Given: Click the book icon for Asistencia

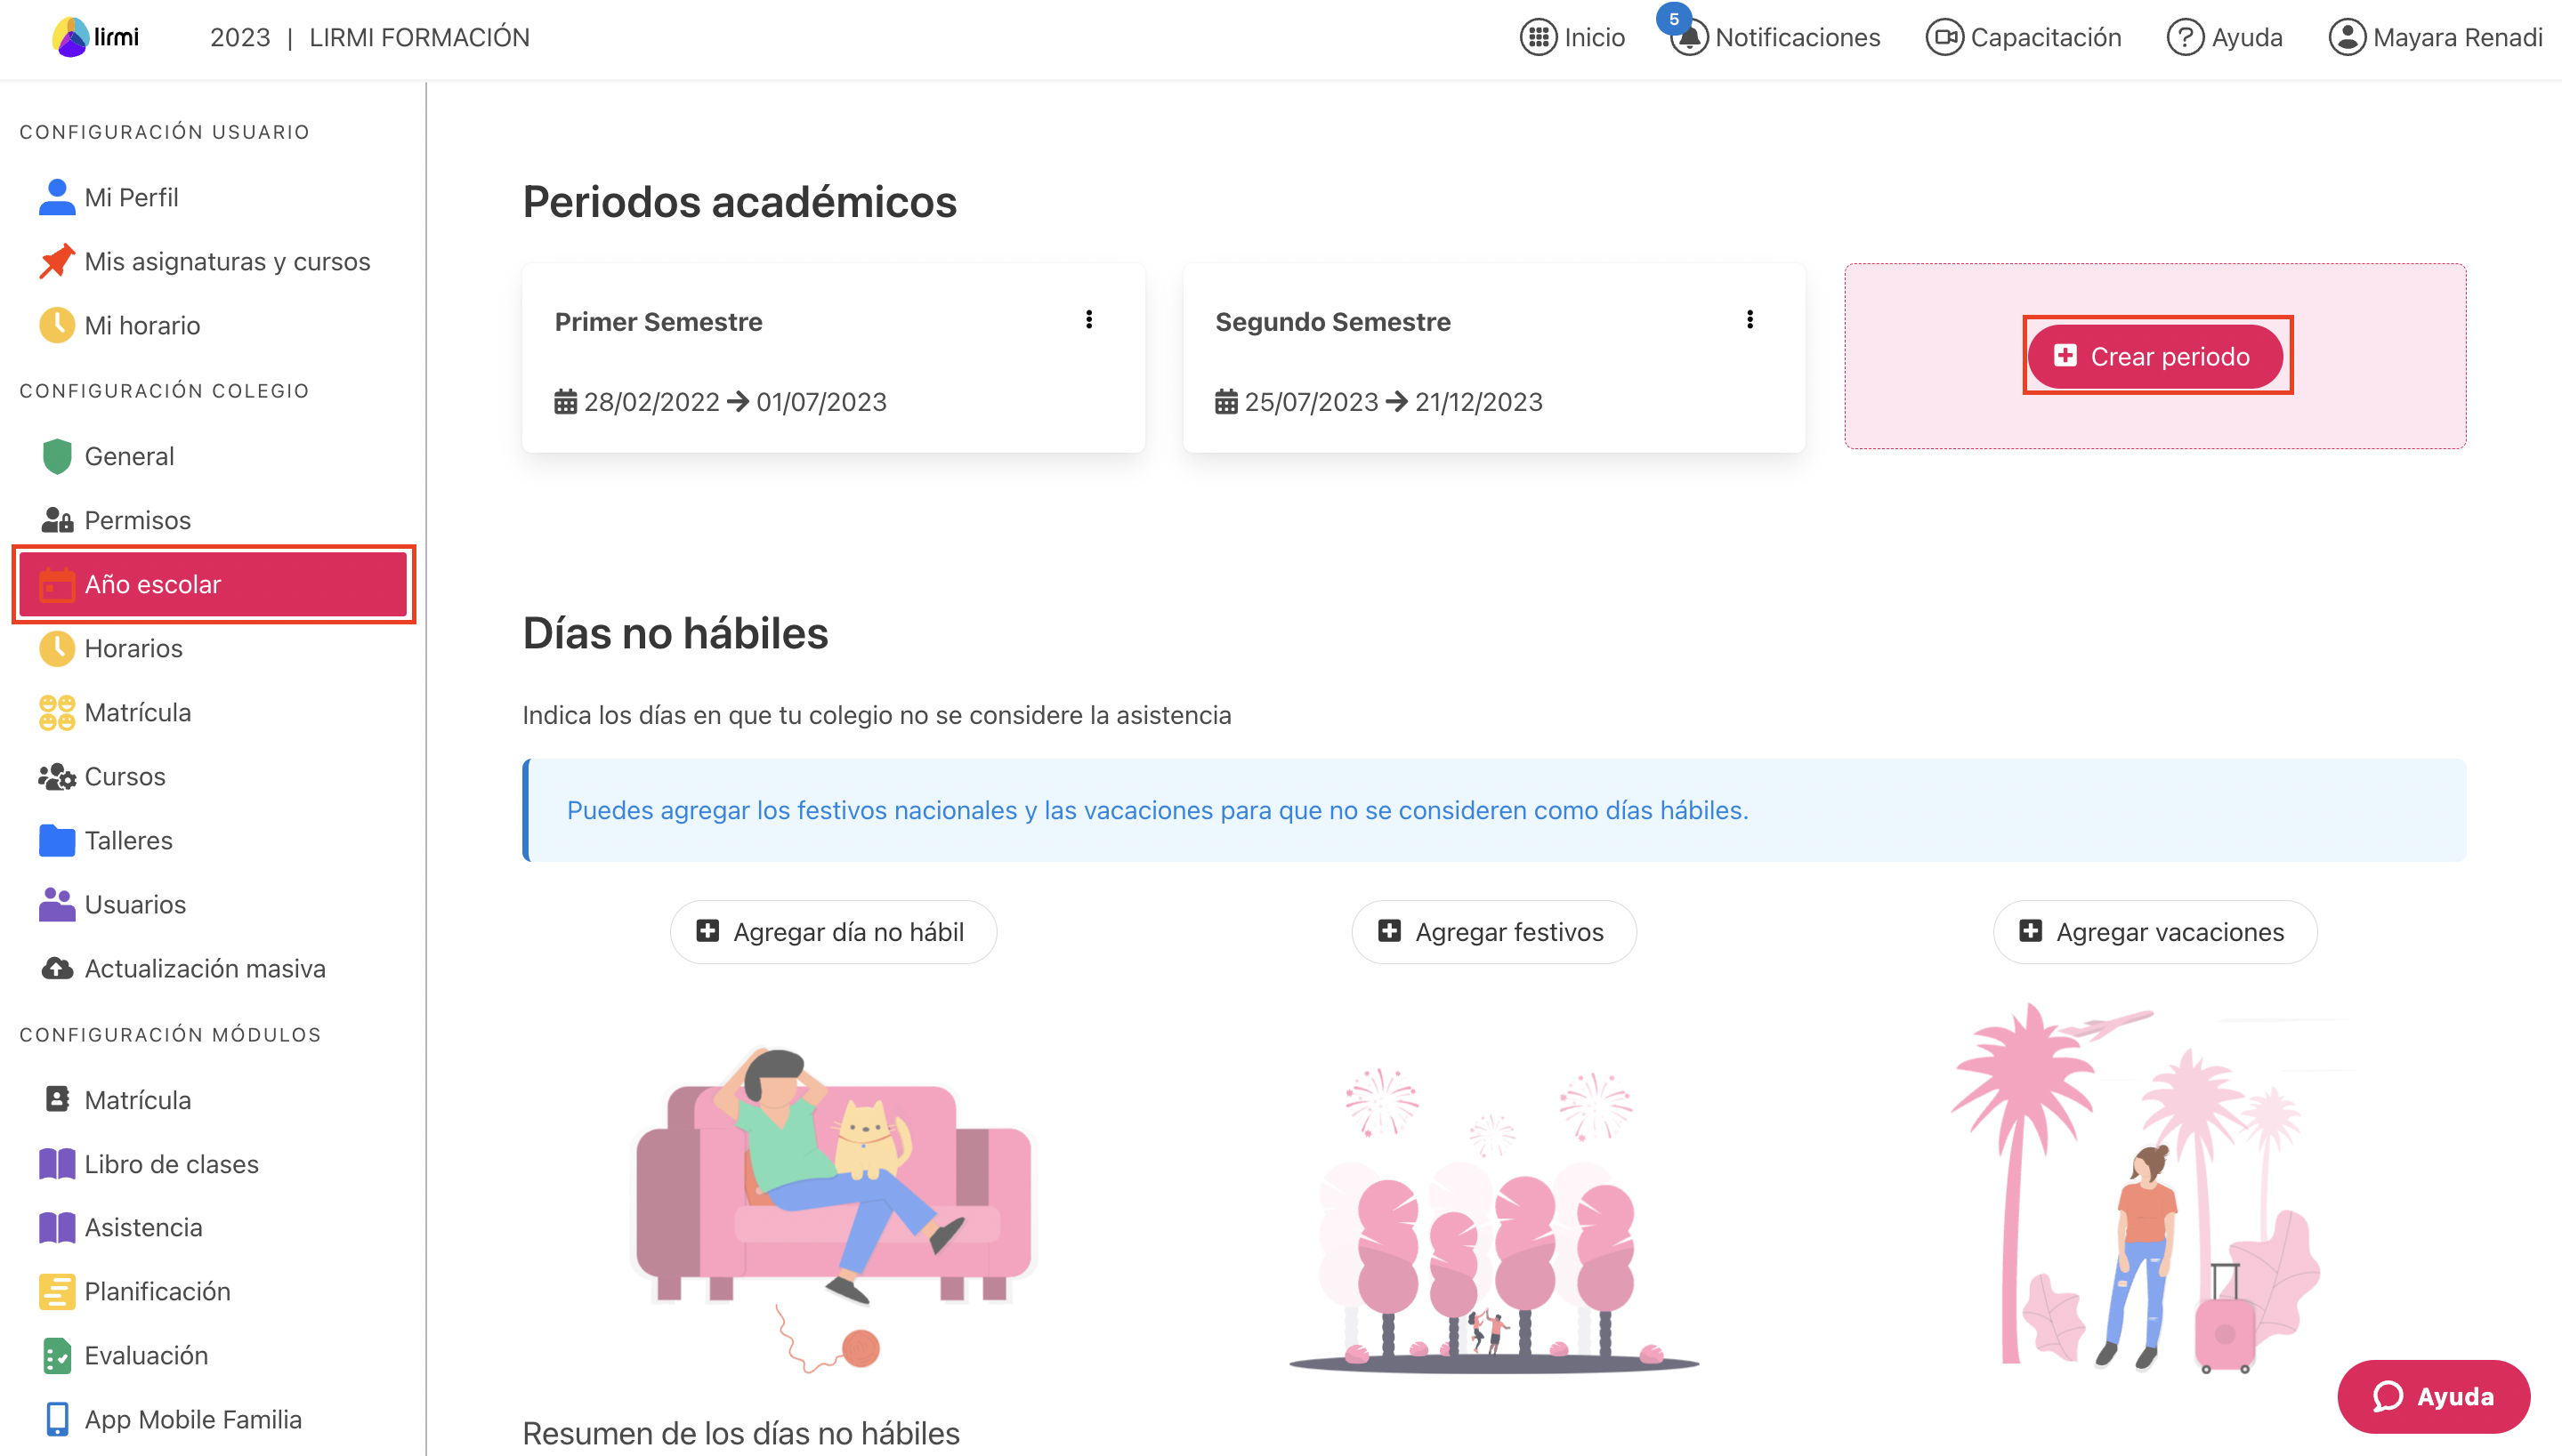Looking at the screenshot, I should (x=57, y=1227).
